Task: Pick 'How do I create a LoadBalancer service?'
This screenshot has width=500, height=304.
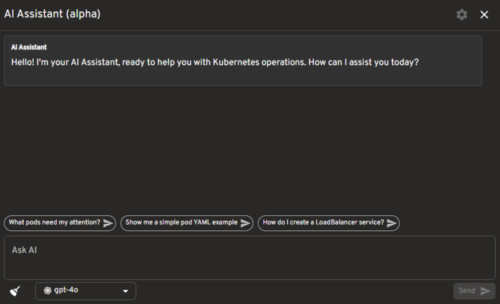Action: (329, 223)
